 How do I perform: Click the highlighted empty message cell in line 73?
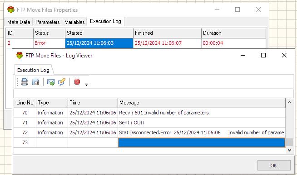coord(202,142)
